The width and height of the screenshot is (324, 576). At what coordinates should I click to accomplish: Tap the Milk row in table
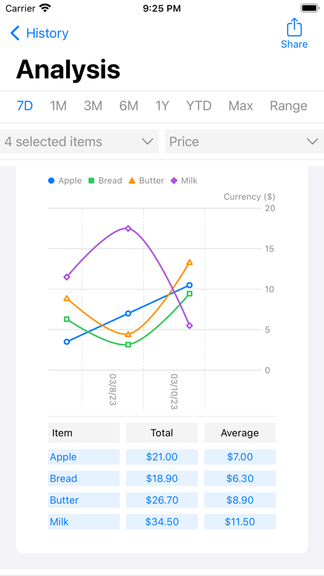162,521
